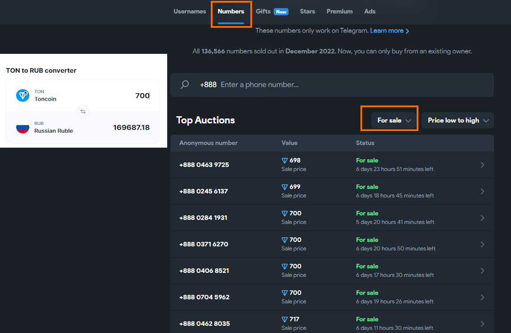Screen dimensions: 511x333
Task: Open the Premium tab
Action: tap(340, 11)
